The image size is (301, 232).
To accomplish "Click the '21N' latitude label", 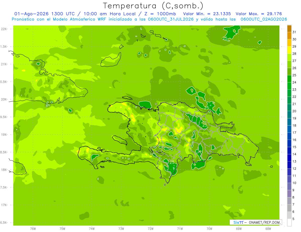I will tap(4, 64).
